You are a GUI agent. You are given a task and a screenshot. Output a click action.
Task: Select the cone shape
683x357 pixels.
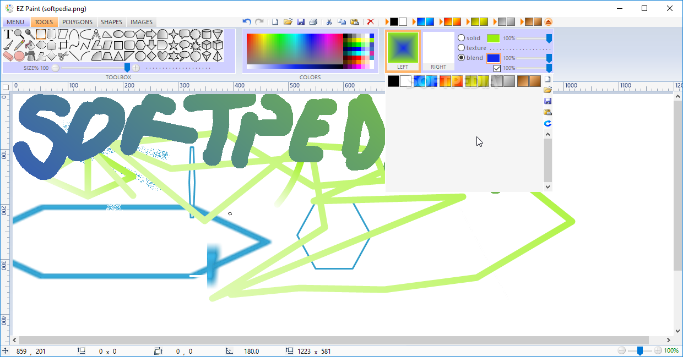pyautogui.click(x=218, y=34)
